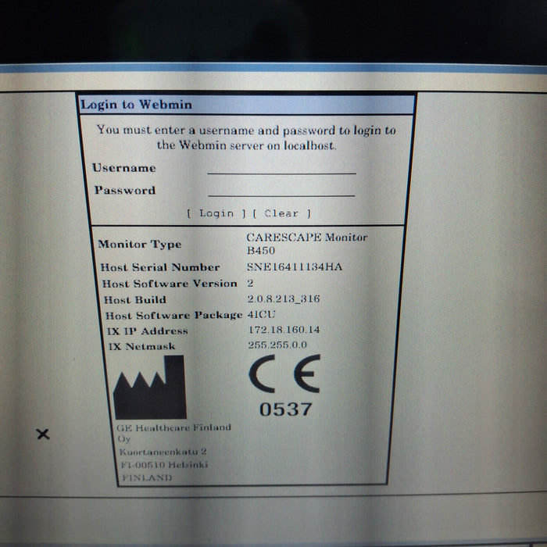Click the serial number 'SNE16411134HA'
Viewport: 547px width, 547px height.
(295, 267)
